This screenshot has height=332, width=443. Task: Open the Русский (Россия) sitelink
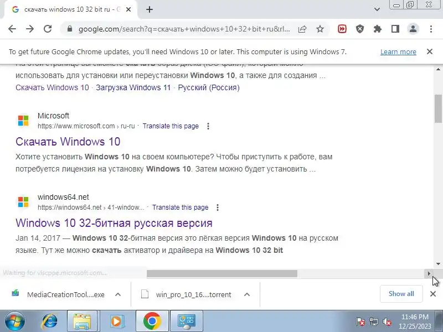point(209,87)
